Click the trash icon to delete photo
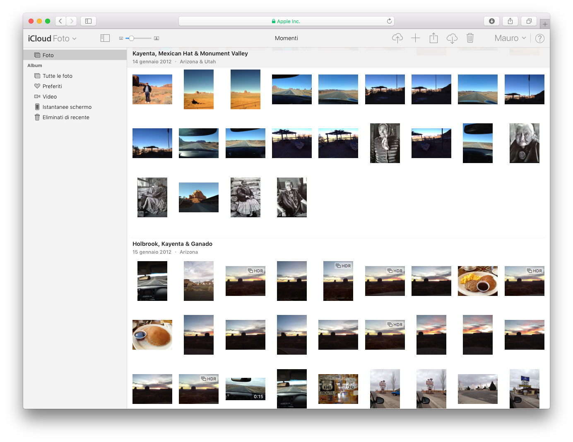The image size is (573, 442). pyautogui.click(x=470, y=38)
